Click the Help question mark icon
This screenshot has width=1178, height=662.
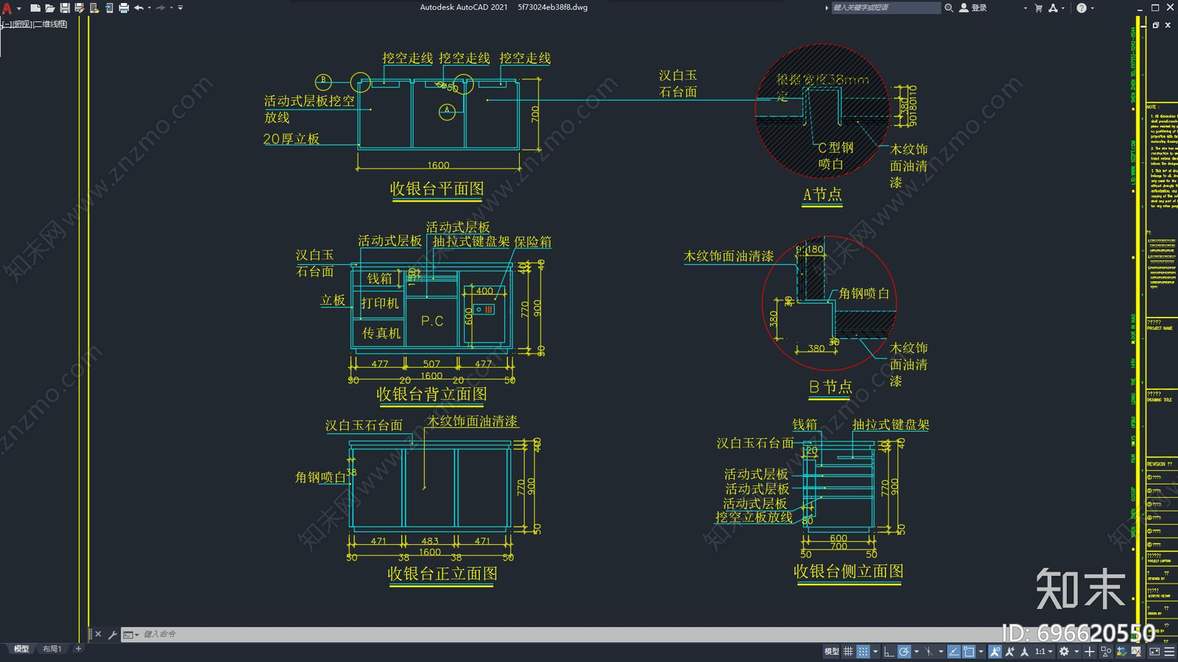click(x=1082, y=8)
